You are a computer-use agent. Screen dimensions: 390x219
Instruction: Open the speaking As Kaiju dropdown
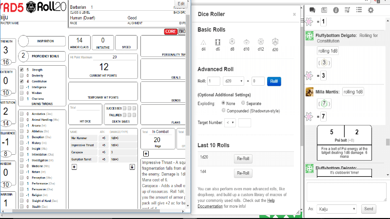coord(337,209)
